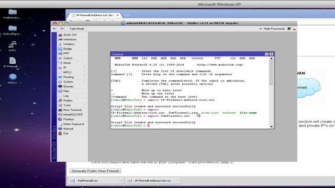
Task: Click the terminal command prompt cursor
Action: (x=149, y=125)
